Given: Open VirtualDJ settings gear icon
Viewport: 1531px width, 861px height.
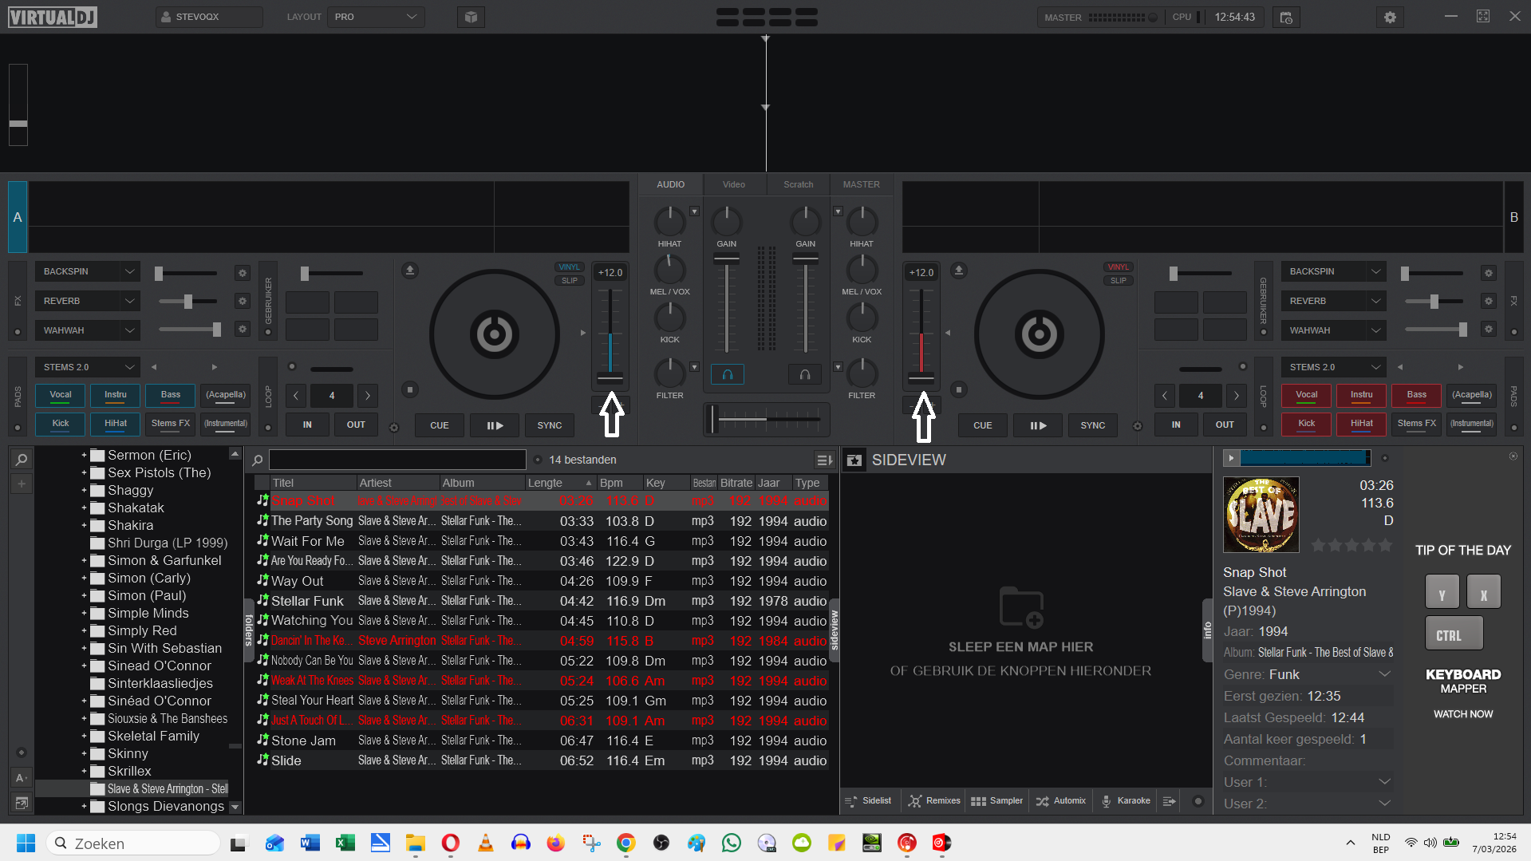Looking at the screenshot, I should click(1390, 17).
